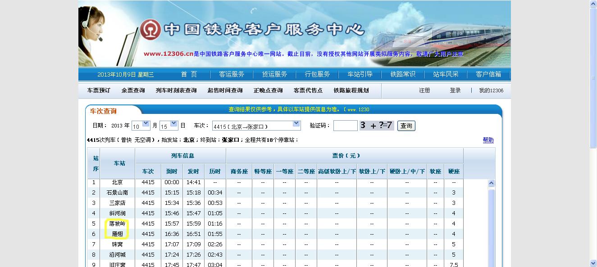Go to 正晚点查询 page

pyautogui.click(x=268, y=91)
